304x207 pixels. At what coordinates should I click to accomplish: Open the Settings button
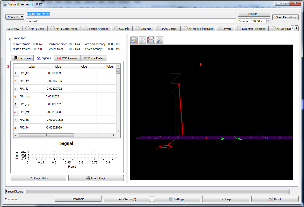[176, 199]
